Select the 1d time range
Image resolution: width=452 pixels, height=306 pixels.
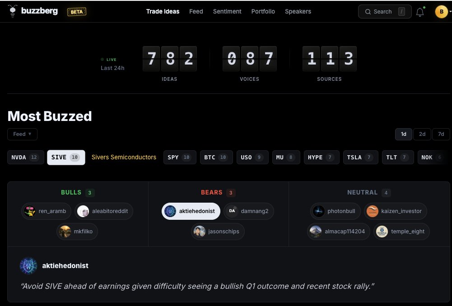(404, 134)
